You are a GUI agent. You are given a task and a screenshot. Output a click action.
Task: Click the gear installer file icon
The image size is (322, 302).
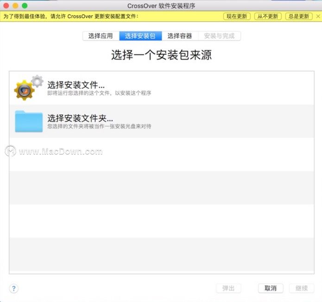pyautogui.click(x=29, y=88)
